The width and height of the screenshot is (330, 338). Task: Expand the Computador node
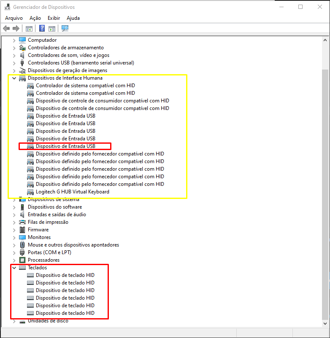[14, 40]
